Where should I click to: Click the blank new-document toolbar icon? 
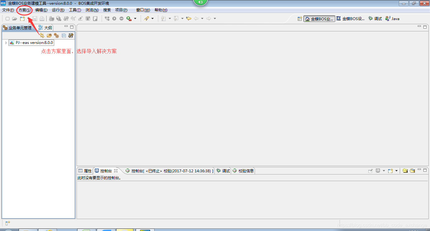click(8, 19)
